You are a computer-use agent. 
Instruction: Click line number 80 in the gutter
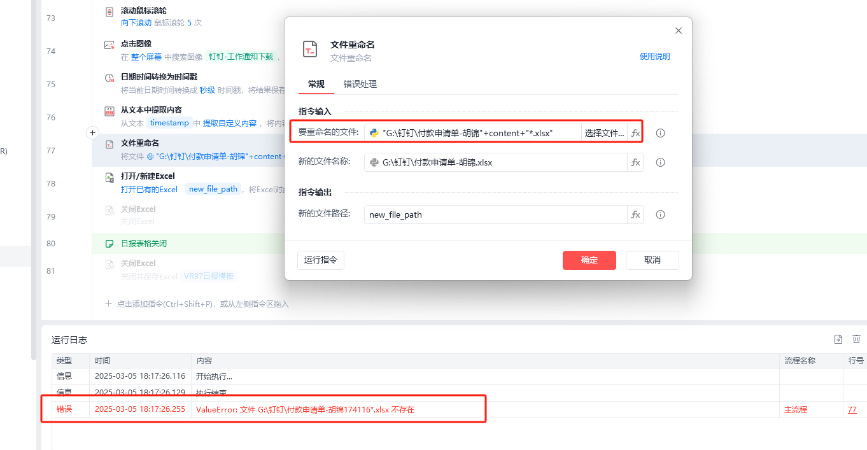click(x=51, y=244)
